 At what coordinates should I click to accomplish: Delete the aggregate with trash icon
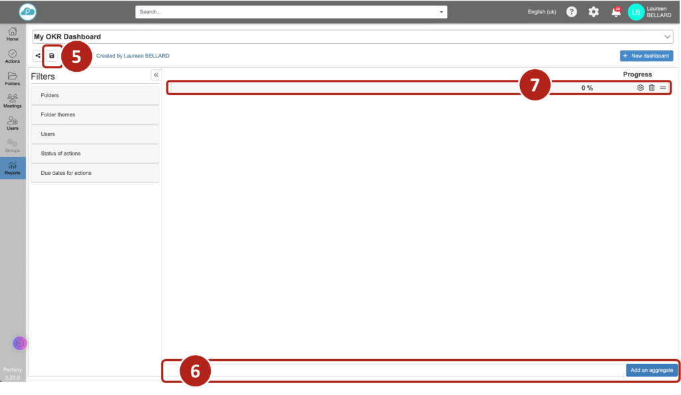point(652,88)
